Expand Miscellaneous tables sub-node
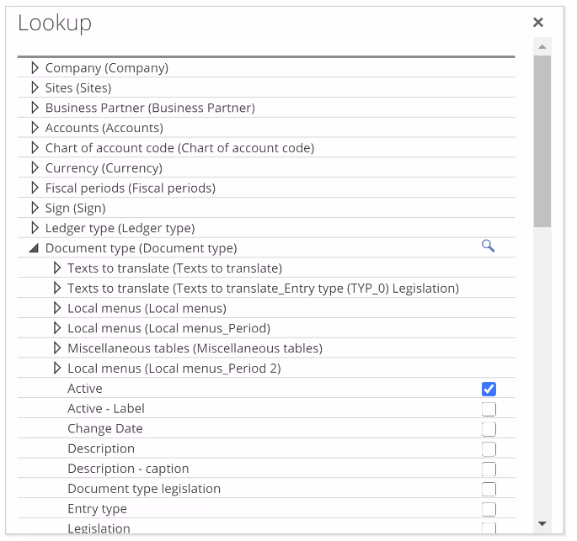 coord(57,348)
